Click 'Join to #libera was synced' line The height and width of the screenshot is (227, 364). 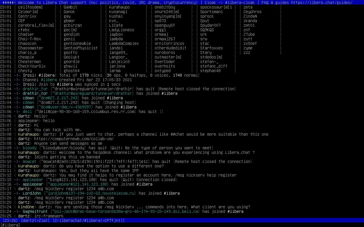tap(60, 84)
